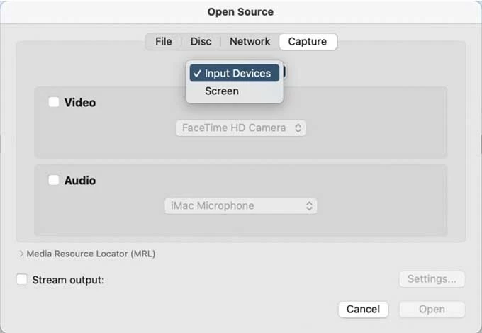Screen dimensions: 482x333
Task: Expand the Media Resource Locator disclosure triangle
Action: click(22, 254)
